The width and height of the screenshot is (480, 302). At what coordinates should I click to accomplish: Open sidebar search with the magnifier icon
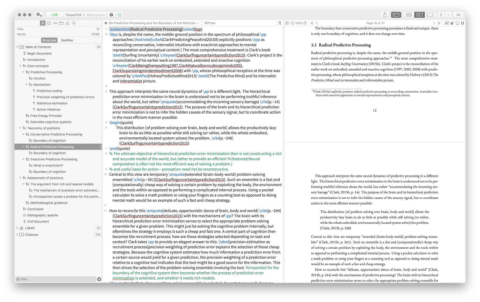[74, 23]
